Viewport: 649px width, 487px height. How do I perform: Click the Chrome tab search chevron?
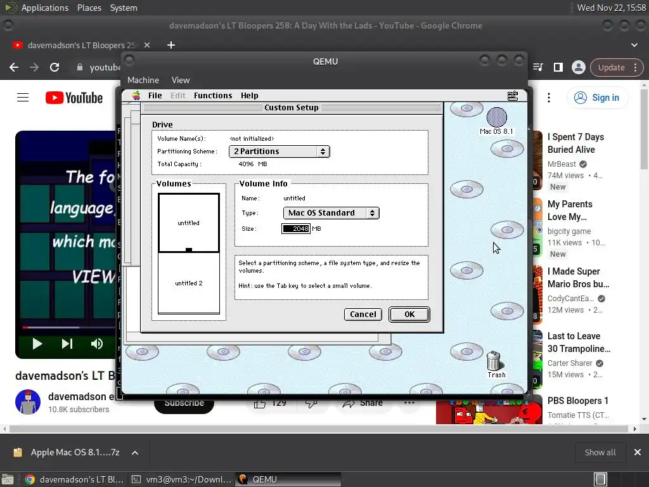(x=634, y=45)
